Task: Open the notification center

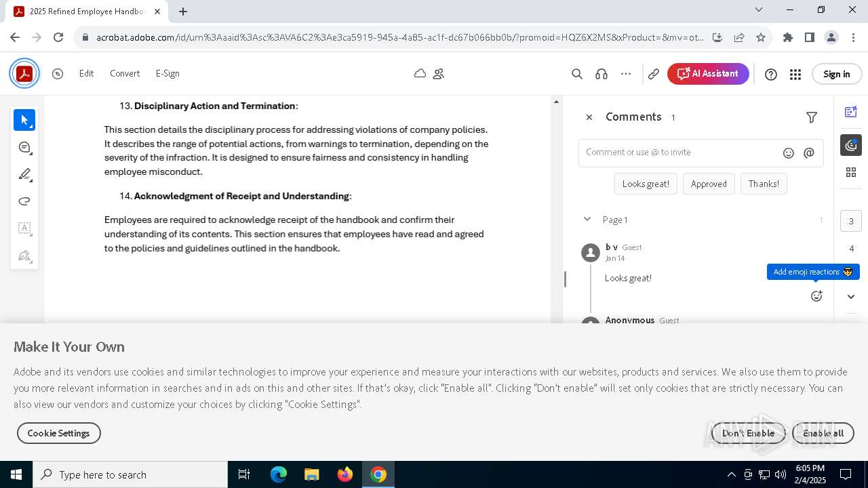Action: coord(846,474)
